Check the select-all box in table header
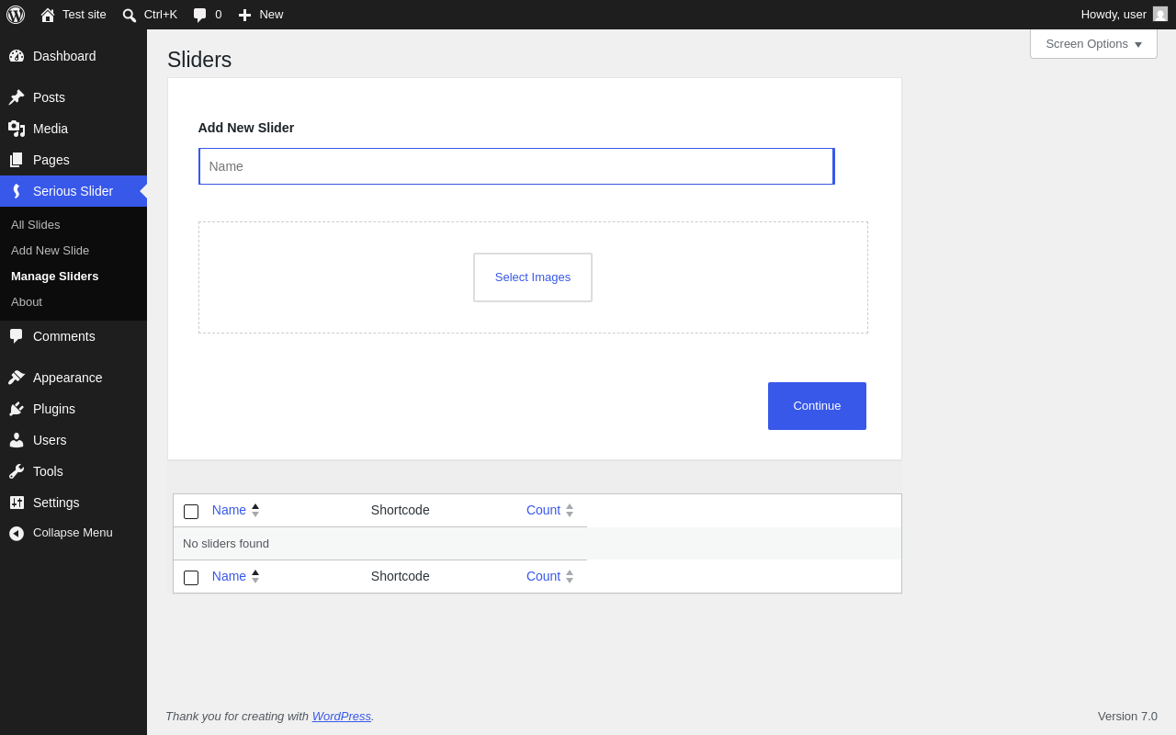The height and width of the screenshot is (735, 1176). click(191, 512)
